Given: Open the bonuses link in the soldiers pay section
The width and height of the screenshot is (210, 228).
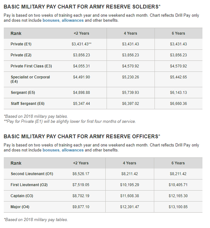Looking at the screenshot, I should point(51,20).
